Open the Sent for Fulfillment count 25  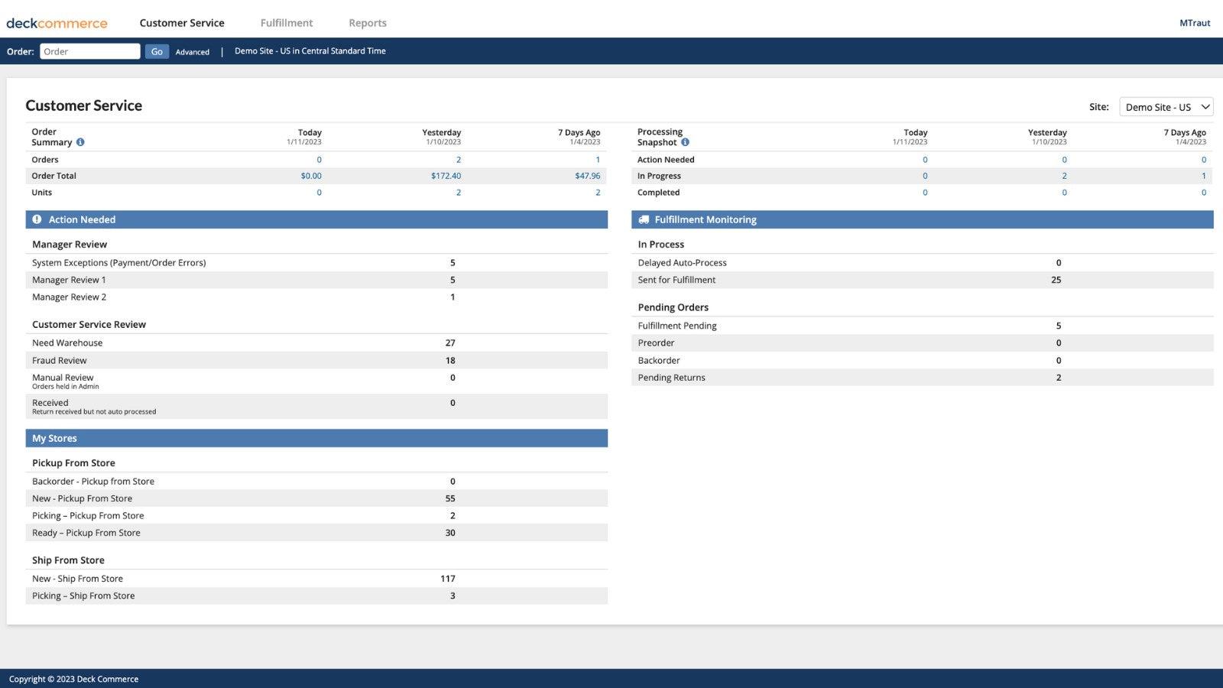click(1056, 280)
